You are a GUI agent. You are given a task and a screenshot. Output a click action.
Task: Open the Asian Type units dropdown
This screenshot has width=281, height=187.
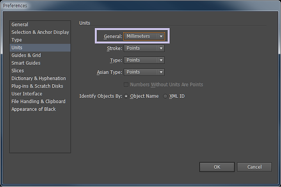144,72
